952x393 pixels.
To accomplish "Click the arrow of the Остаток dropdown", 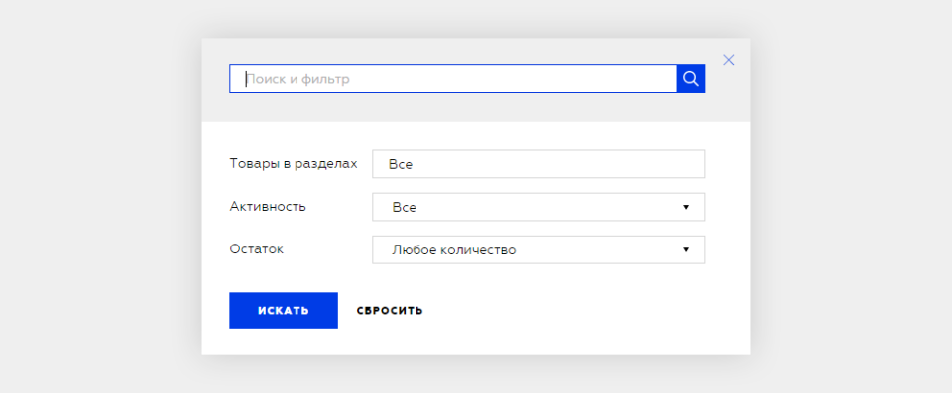I will pos(686,249).
